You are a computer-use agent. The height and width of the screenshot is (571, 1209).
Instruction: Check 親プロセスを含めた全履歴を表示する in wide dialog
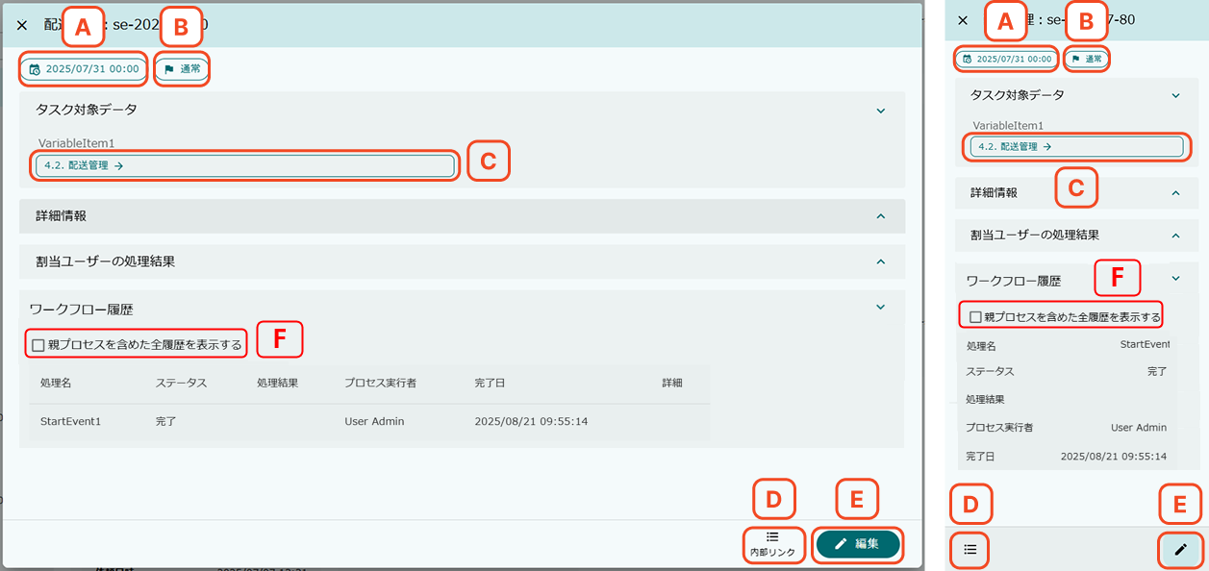pos(38,344)
